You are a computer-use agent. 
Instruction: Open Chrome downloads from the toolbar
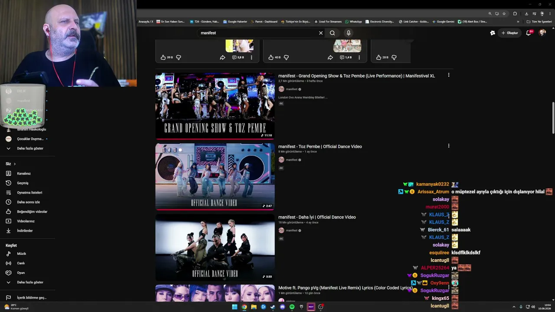[526, 13]
